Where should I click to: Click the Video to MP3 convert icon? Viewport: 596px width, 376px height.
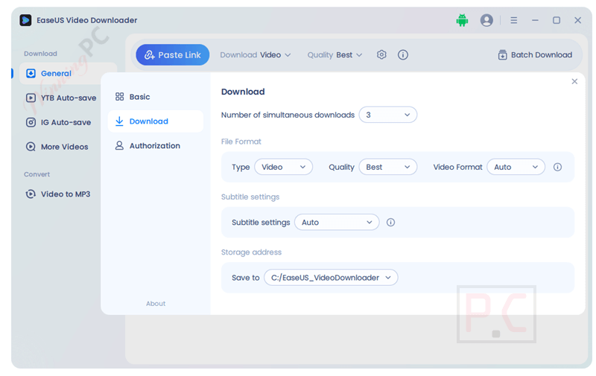[x=31, y=194]
